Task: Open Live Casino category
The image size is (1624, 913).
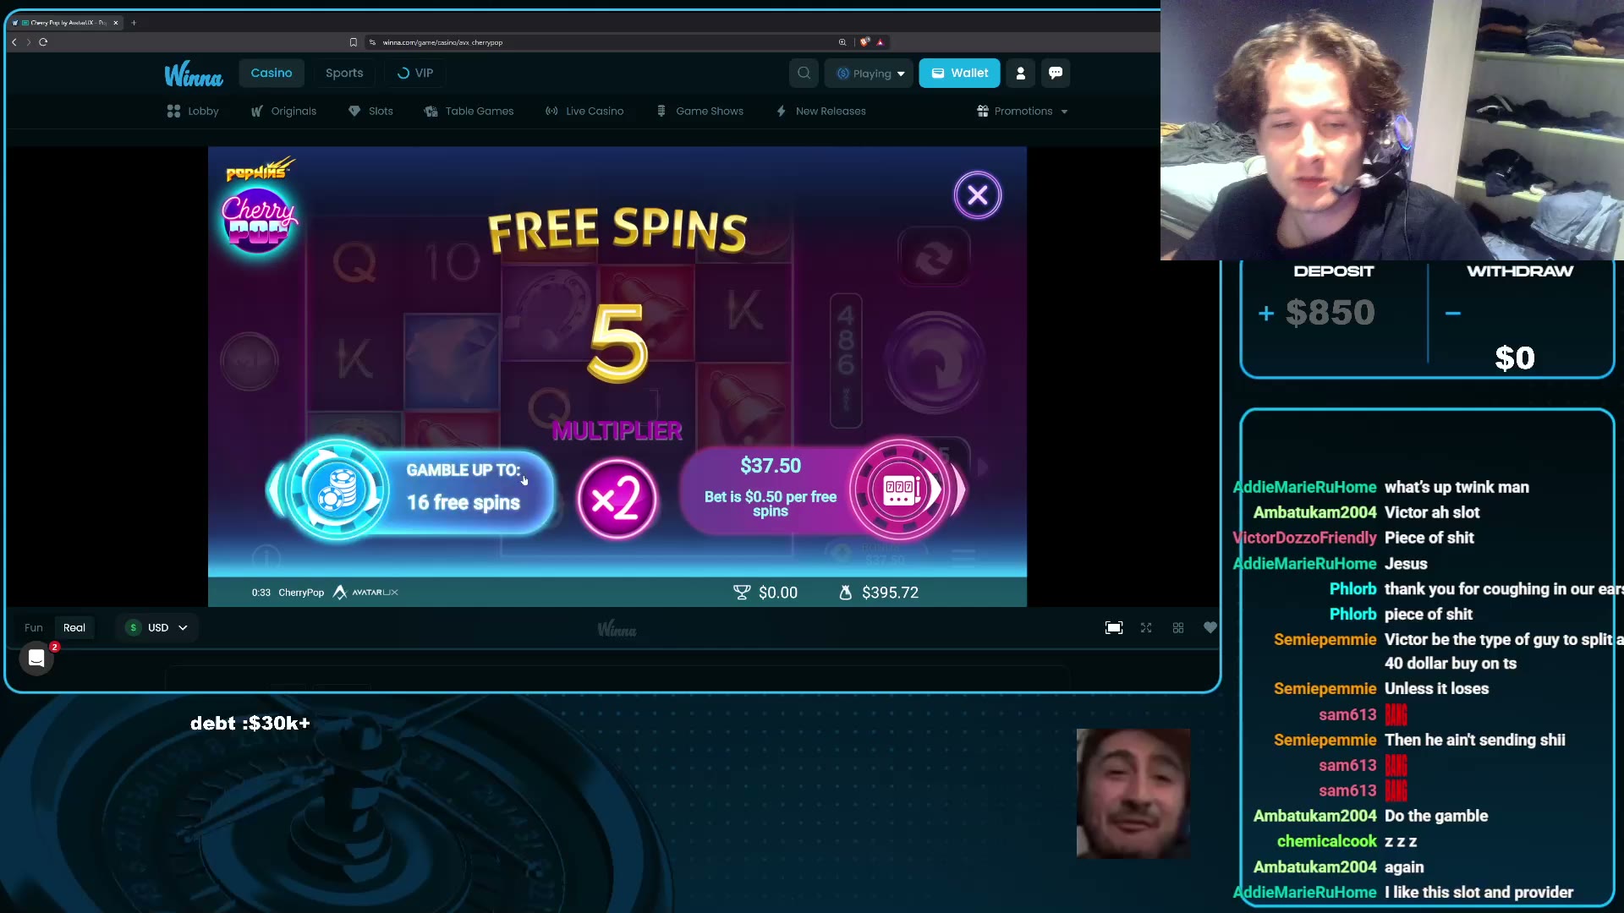Action: 584,111
